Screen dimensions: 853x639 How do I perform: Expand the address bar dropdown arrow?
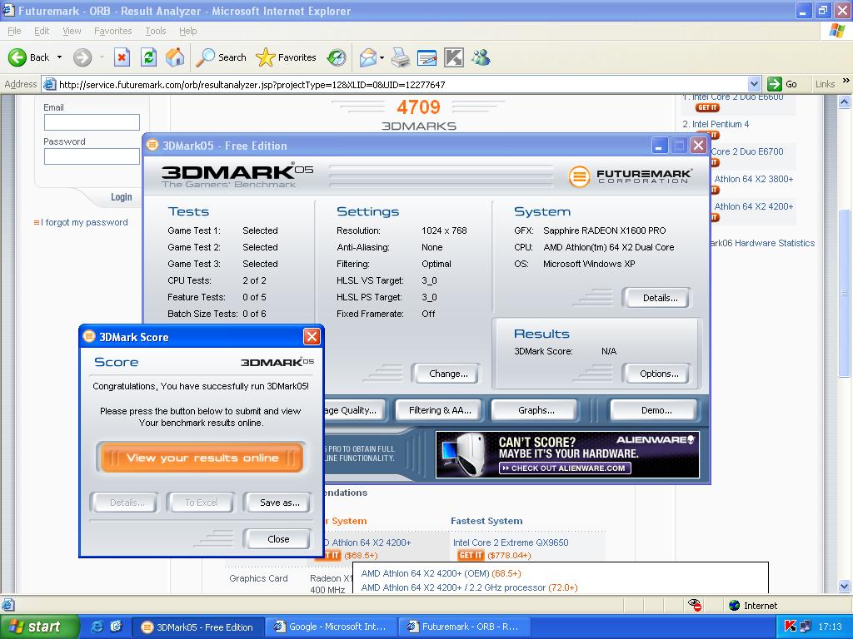point(754,84)
